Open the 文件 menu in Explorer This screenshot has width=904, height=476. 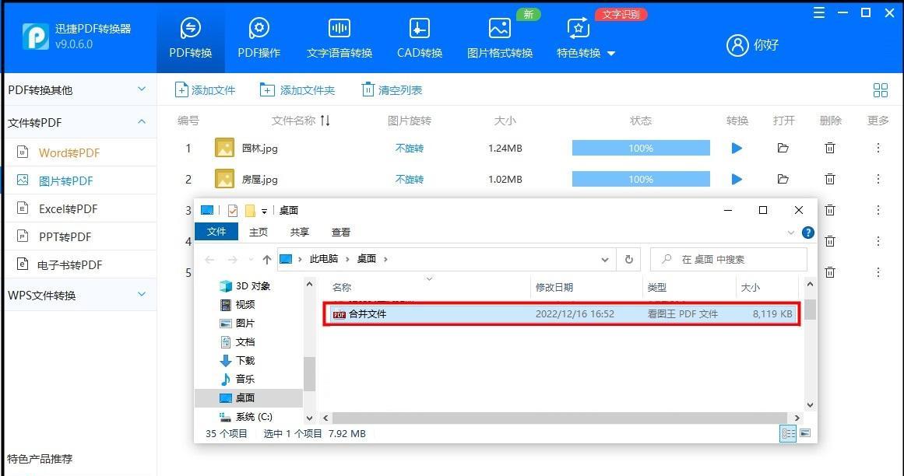(x=216, y=231)
